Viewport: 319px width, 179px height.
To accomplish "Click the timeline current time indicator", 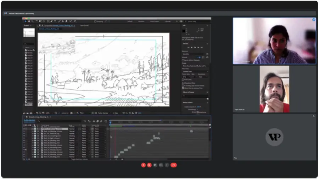I will (111, 123).
